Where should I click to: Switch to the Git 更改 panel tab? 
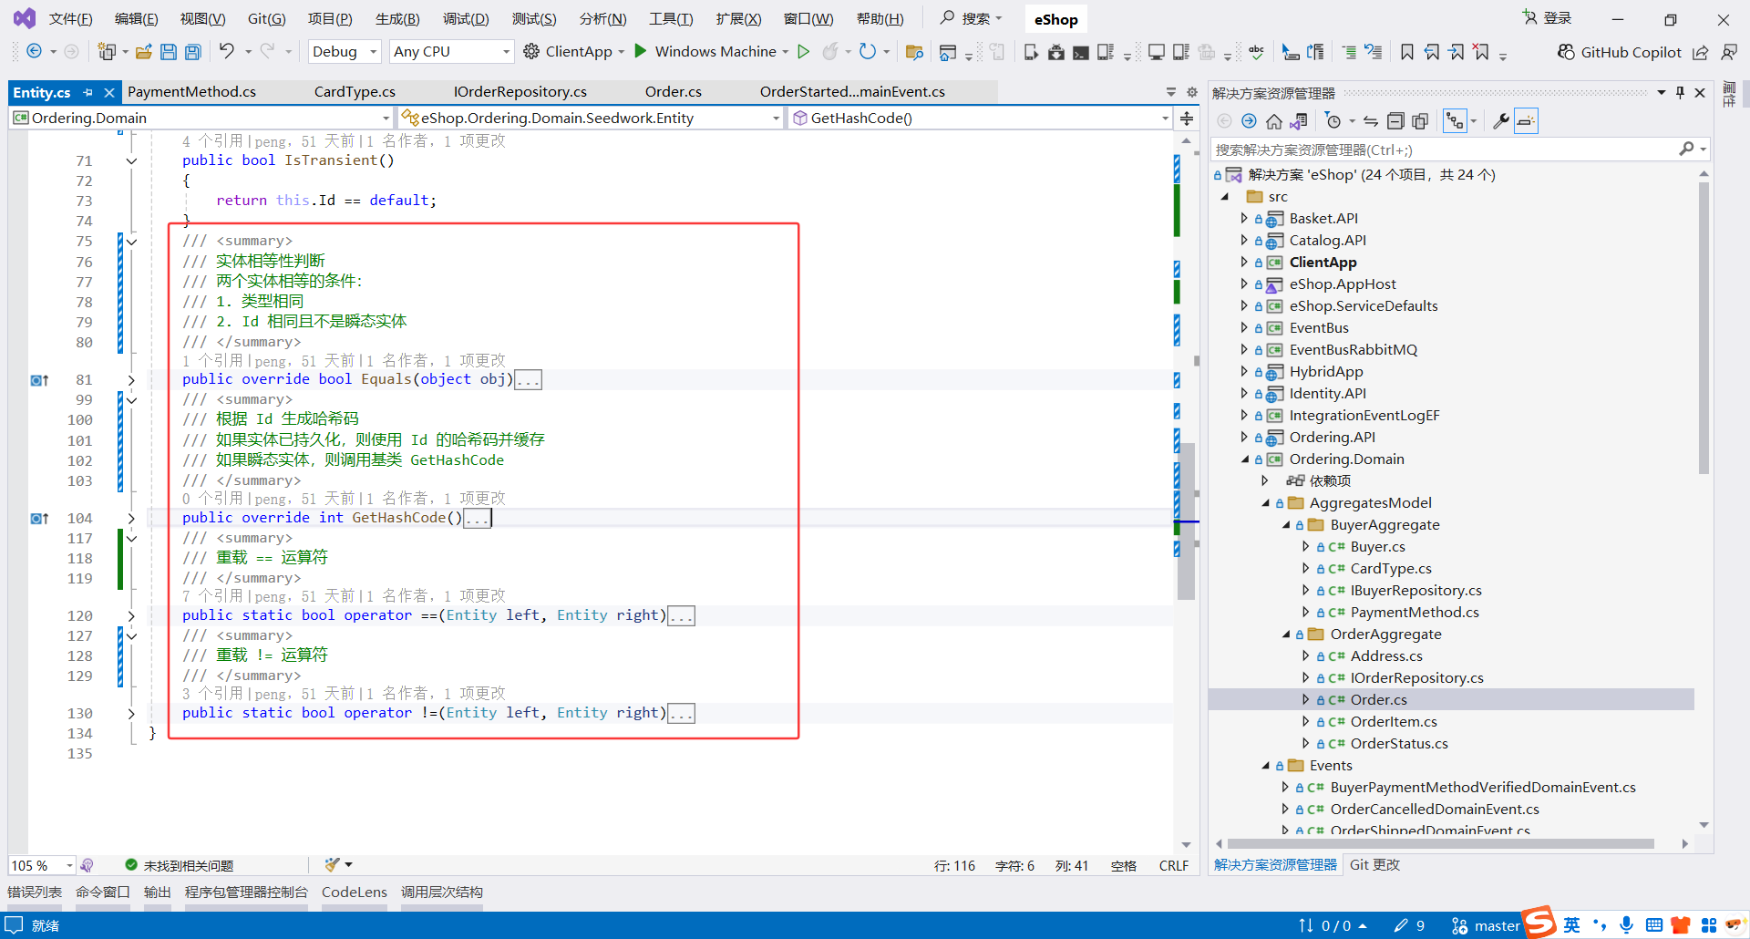[1374, 865]
